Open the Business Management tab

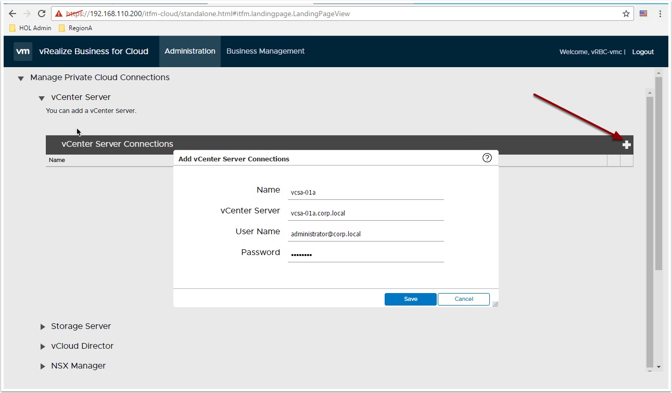coord(265,52)
